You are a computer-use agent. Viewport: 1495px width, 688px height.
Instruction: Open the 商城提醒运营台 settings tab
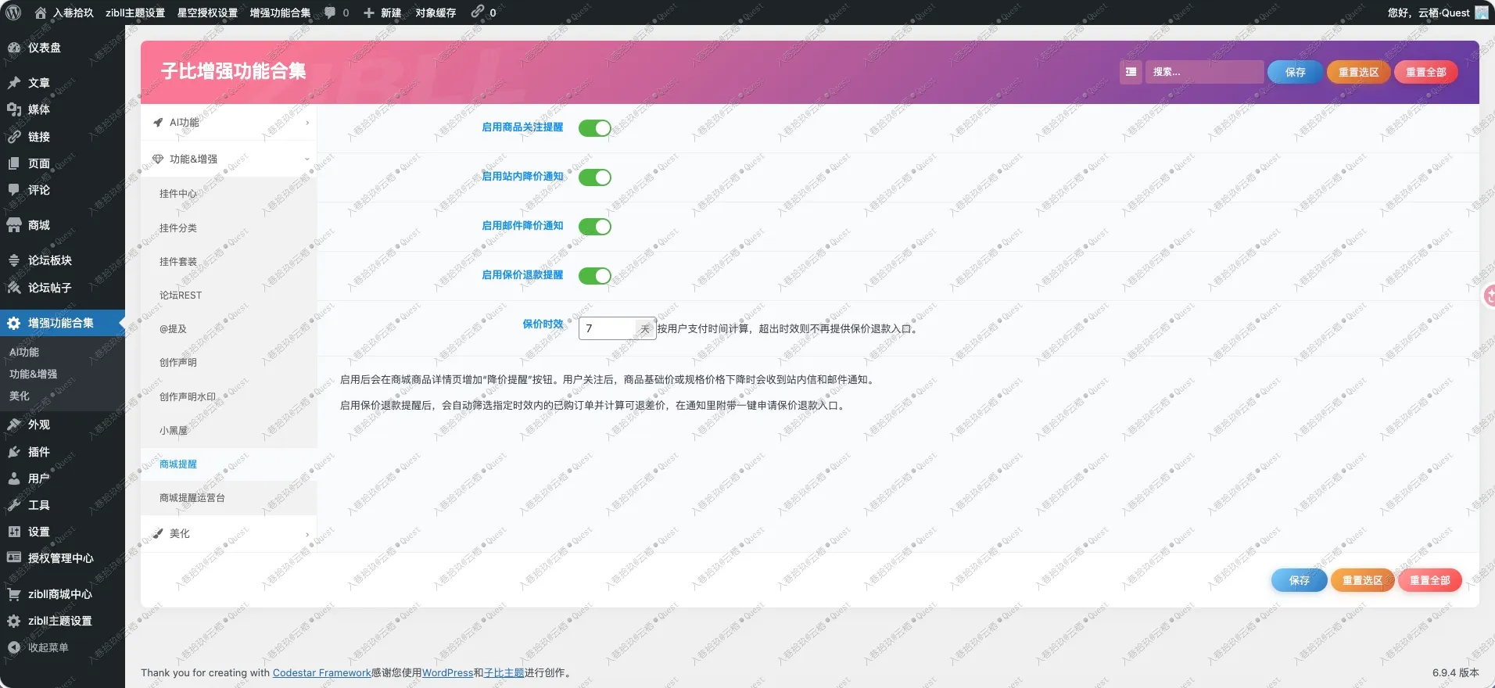click(229, 498)
